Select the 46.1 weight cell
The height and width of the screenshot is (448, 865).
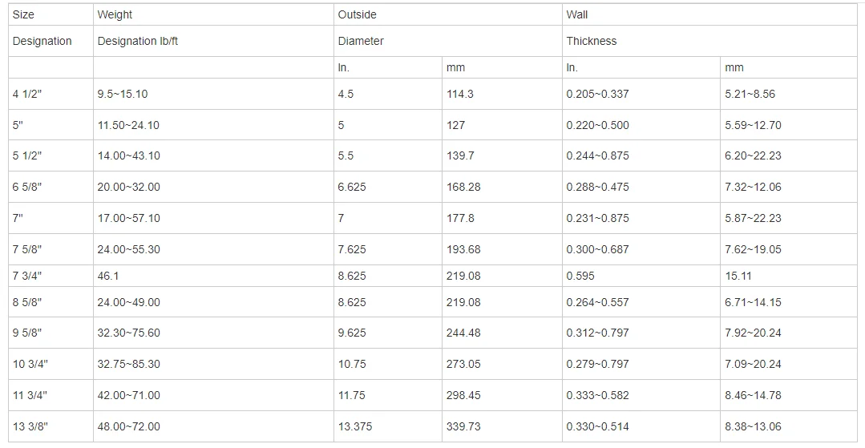(213, 276)
